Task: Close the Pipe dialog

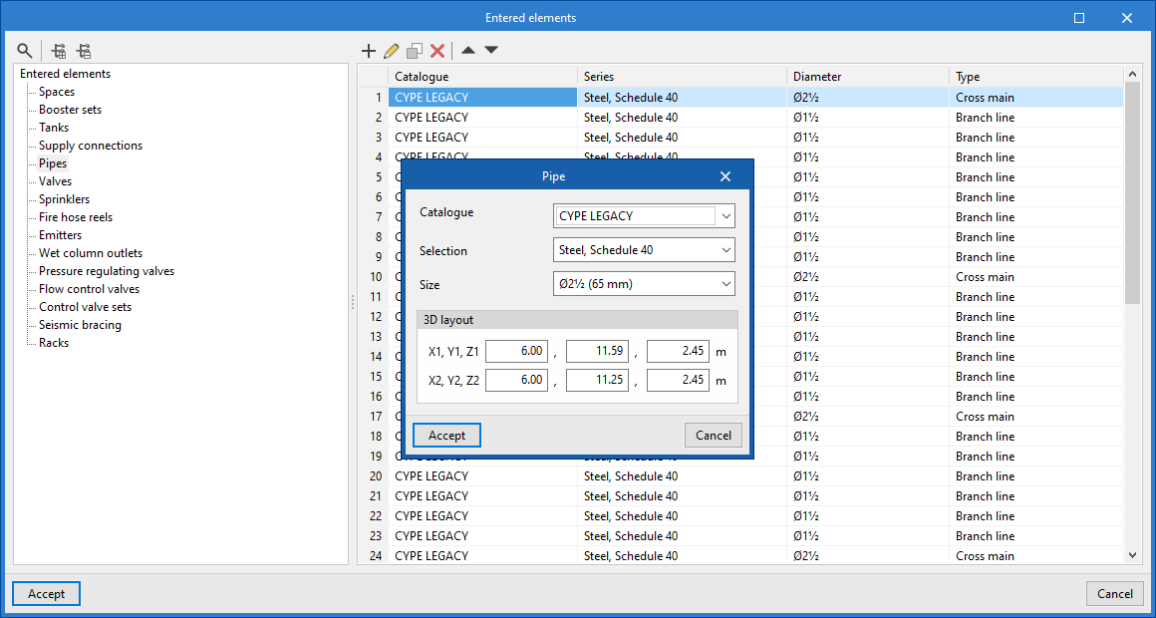Action: pos(725,176)
